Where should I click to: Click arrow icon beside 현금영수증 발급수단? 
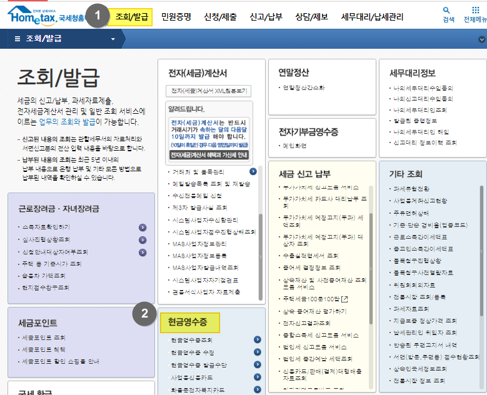tap(257, 365)
